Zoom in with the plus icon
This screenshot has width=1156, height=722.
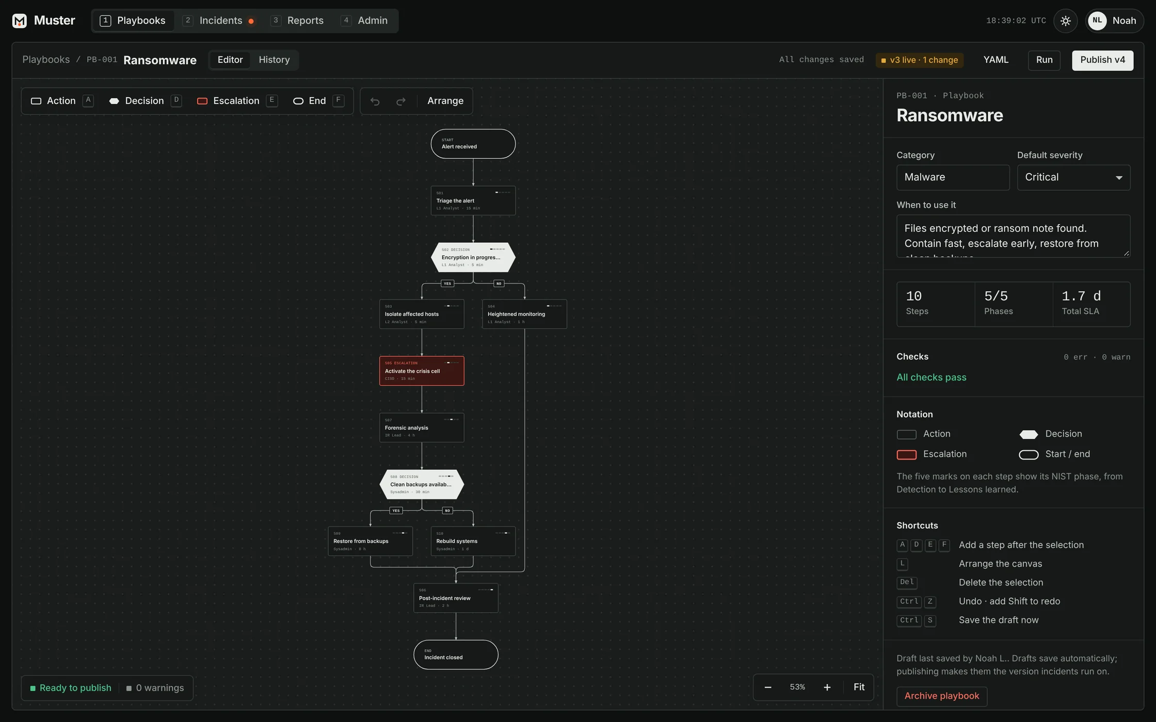click(827, 687)
